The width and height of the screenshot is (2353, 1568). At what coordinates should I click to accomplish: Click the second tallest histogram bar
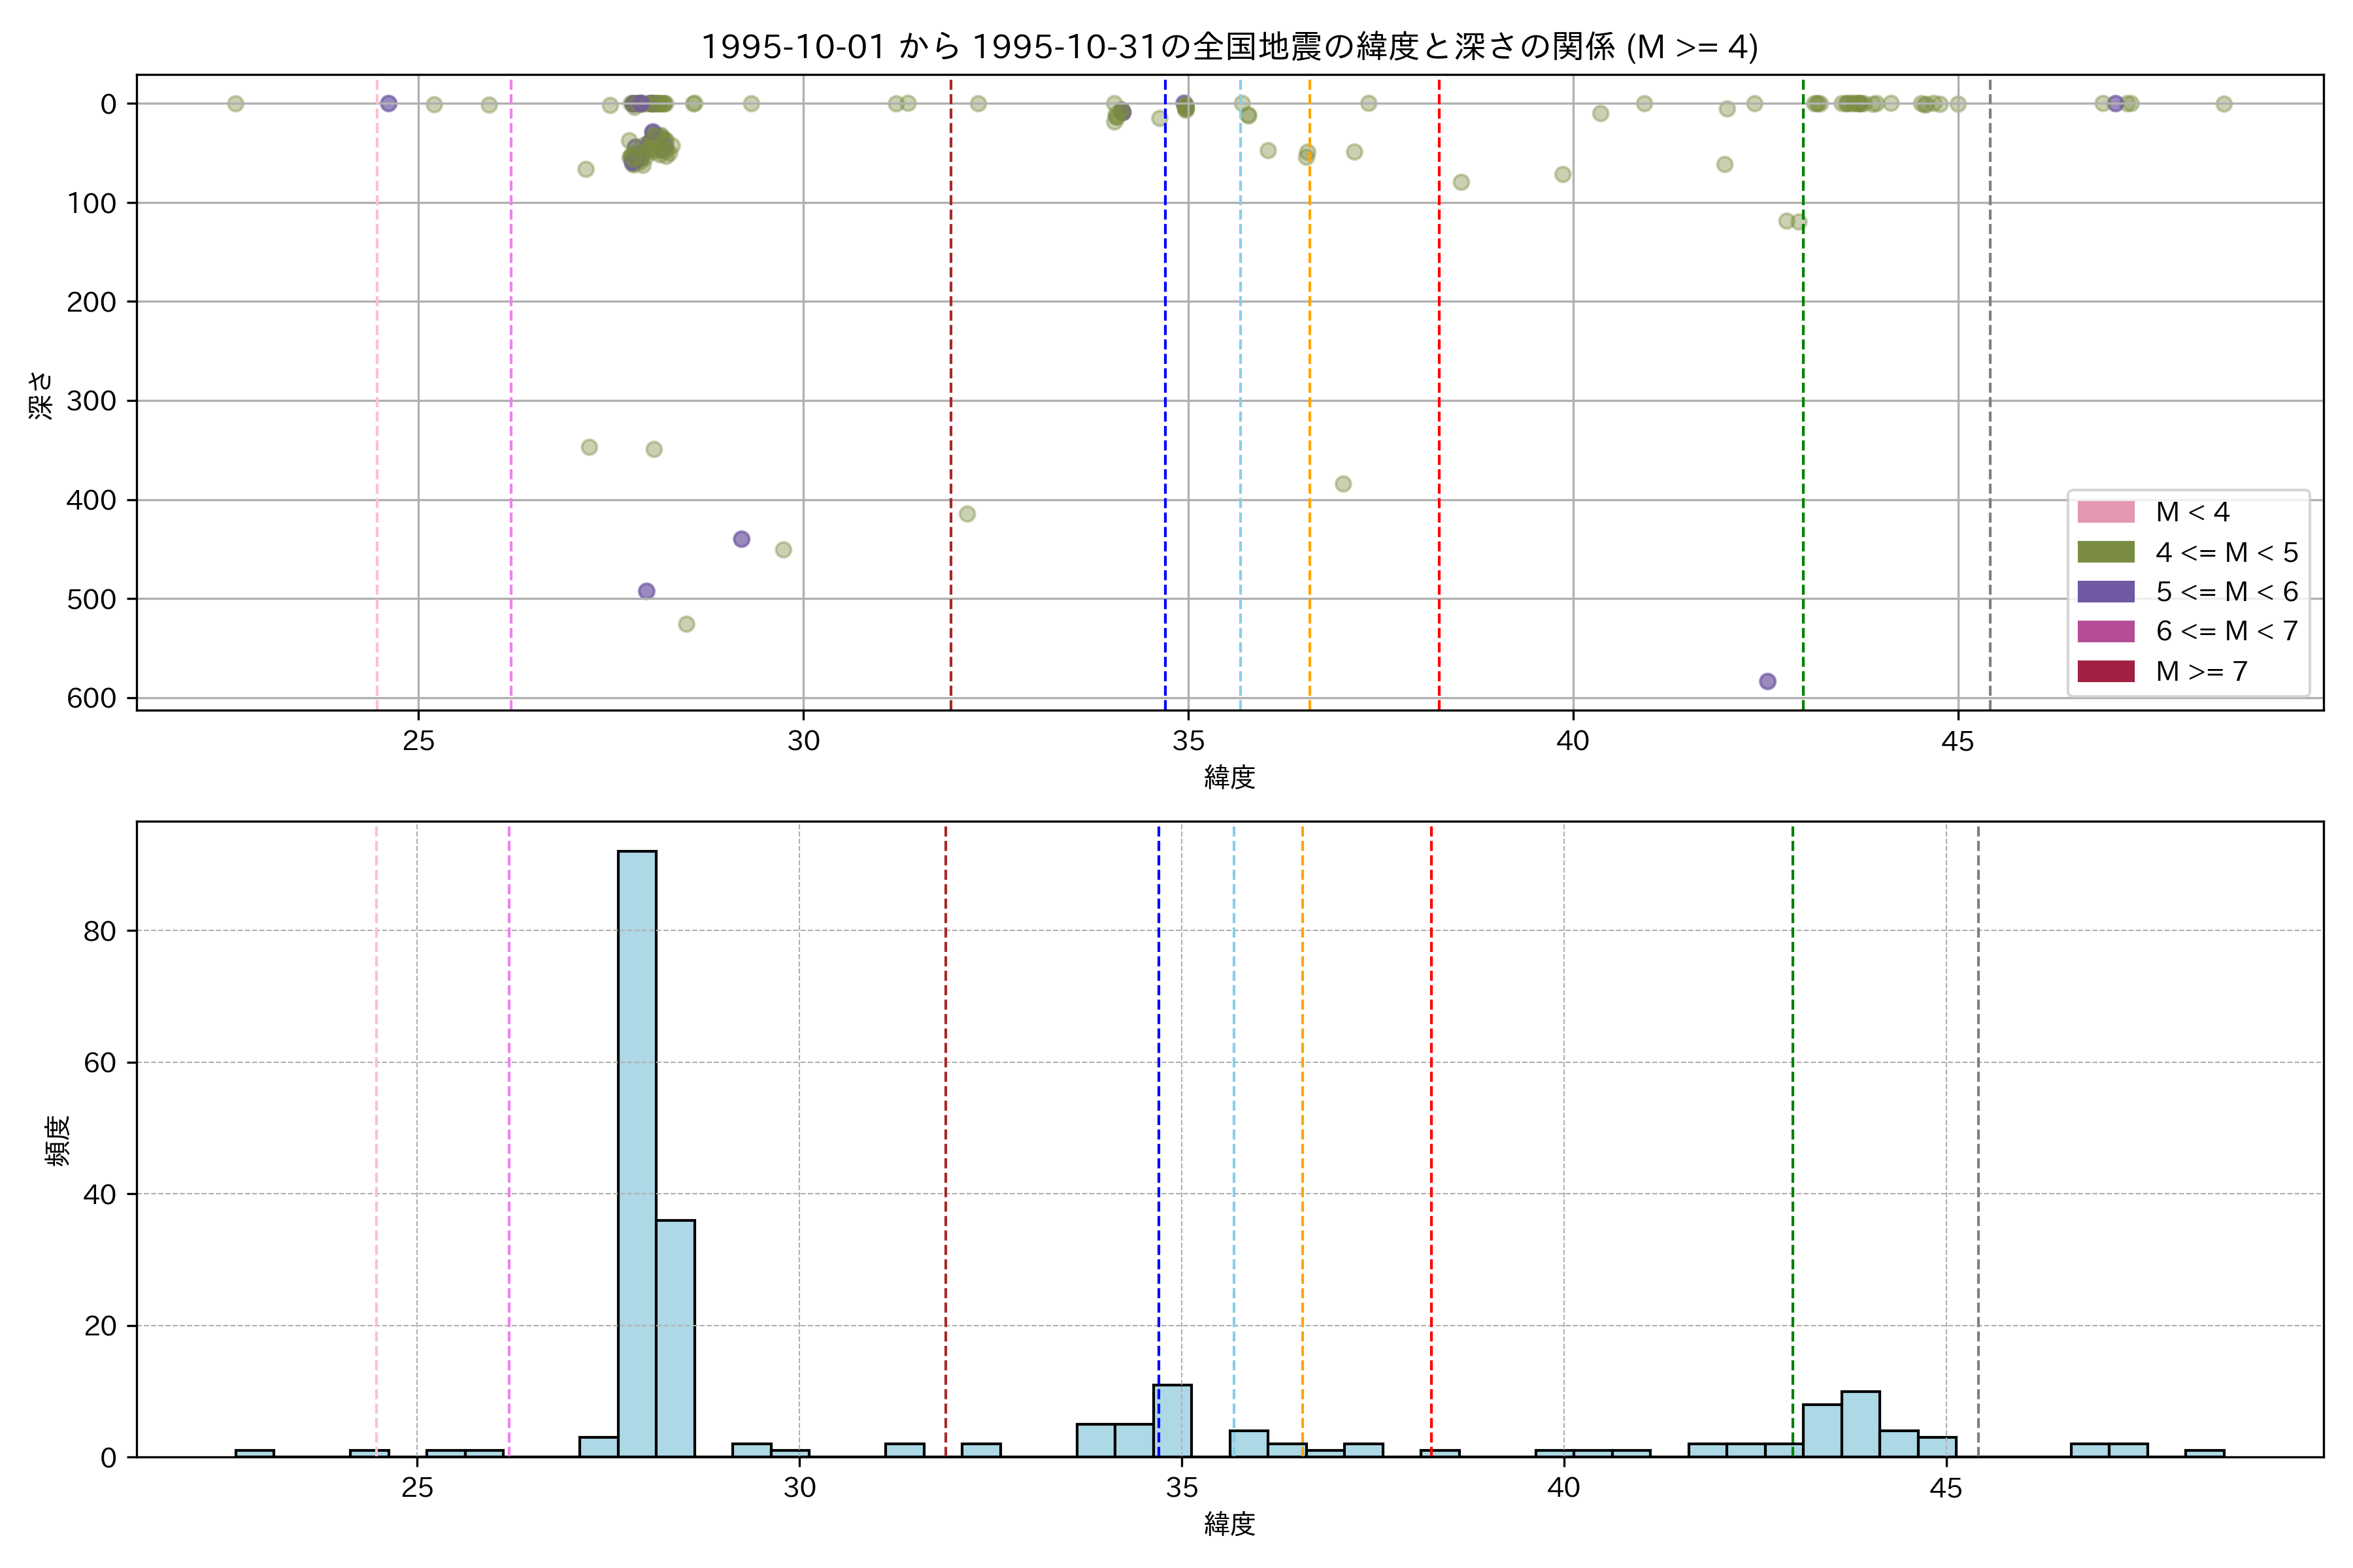pyautogui.click(x=675, y=1338)
